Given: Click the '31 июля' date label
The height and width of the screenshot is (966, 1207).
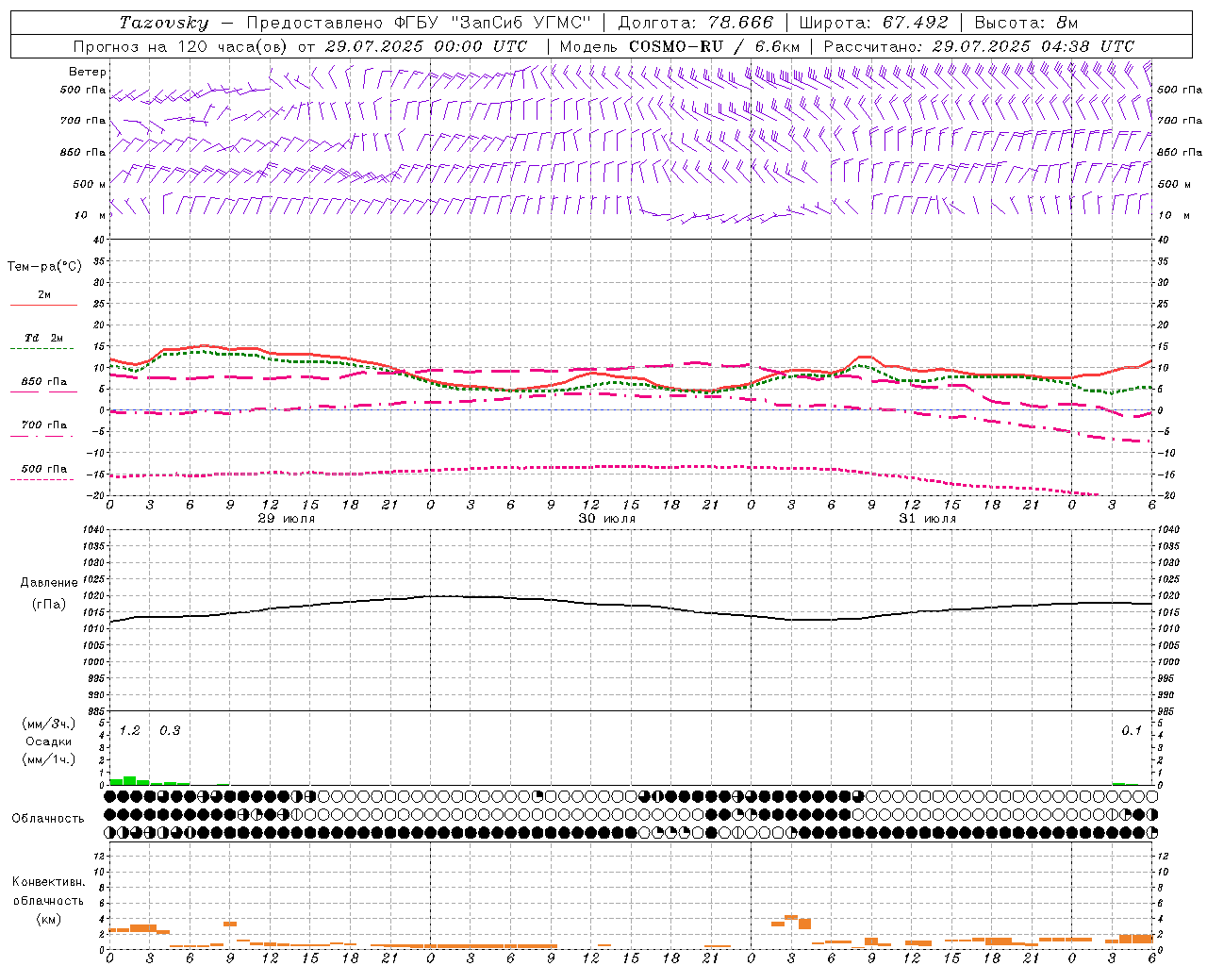Looking at the screenshot, I should tap(928, 519).
